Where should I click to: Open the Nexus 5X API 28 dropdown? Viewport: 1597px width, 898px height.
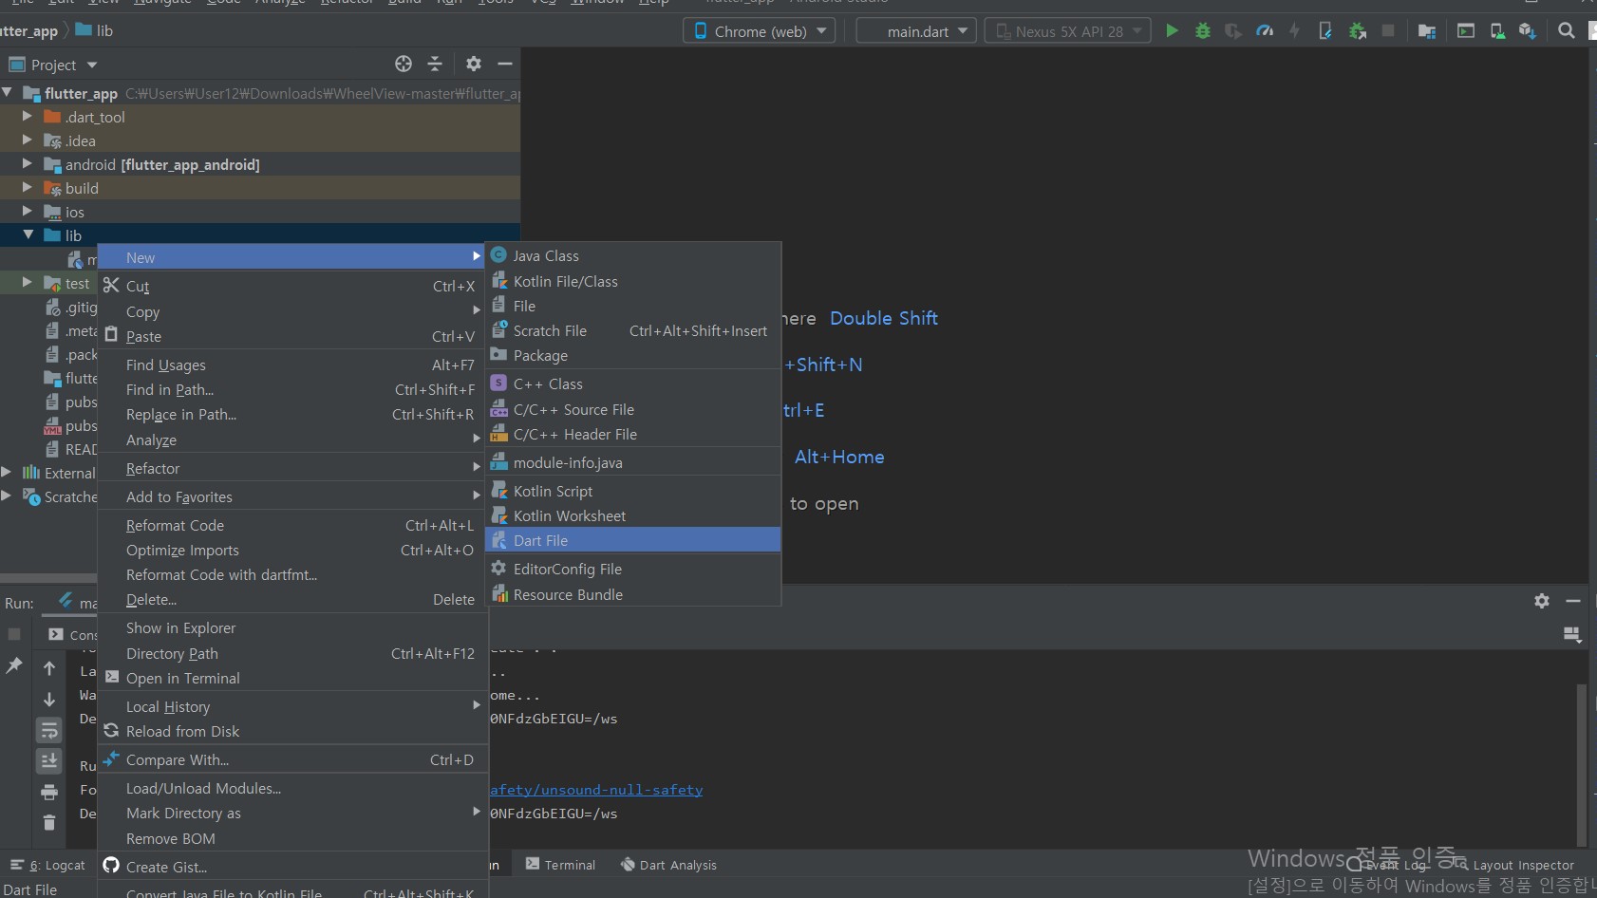tap(1068, 31)
